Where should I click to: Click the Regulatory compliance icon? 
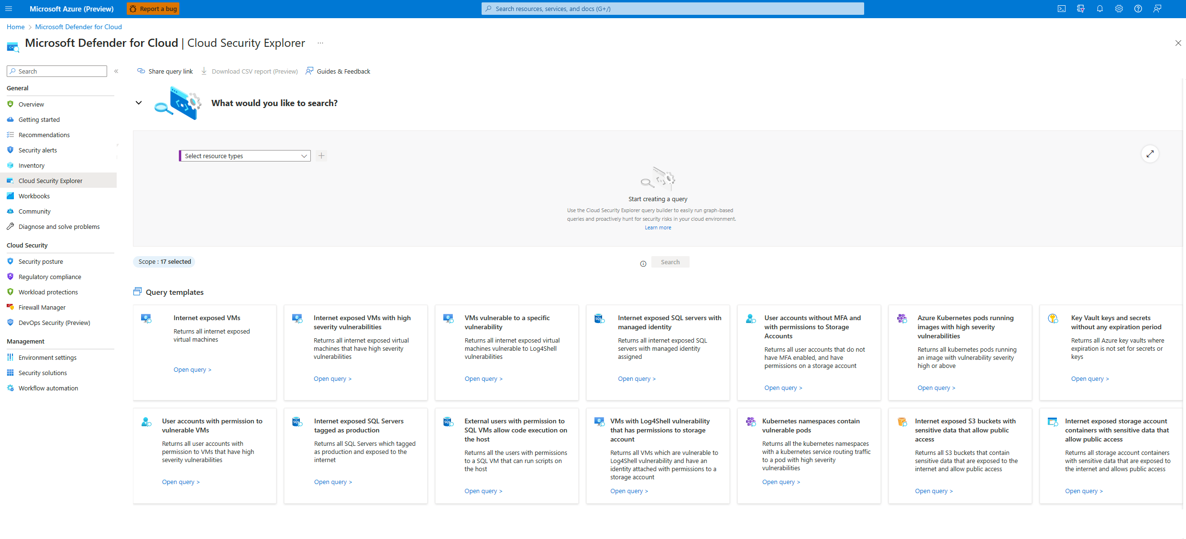point(11,276)
